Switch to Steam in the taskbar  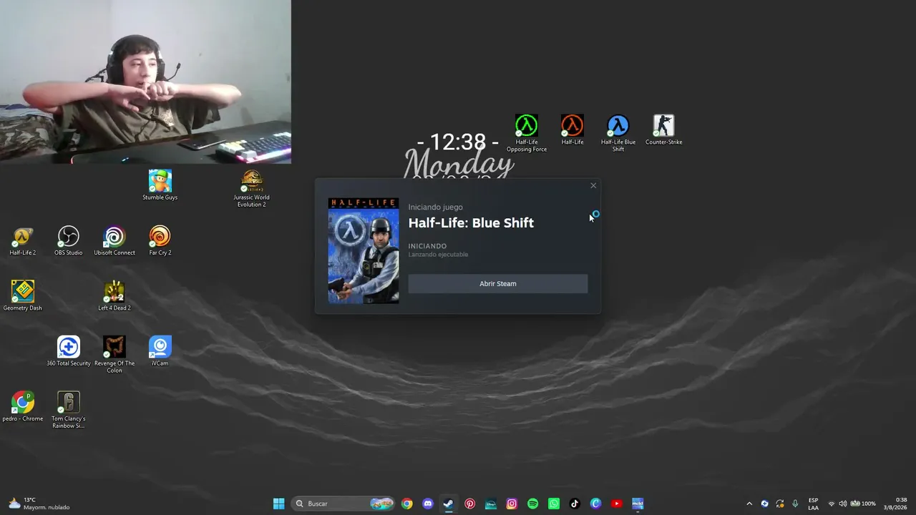point(449,504)
